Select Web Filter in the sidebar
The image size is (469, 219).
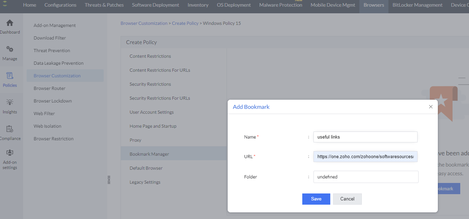click(44, 114)
